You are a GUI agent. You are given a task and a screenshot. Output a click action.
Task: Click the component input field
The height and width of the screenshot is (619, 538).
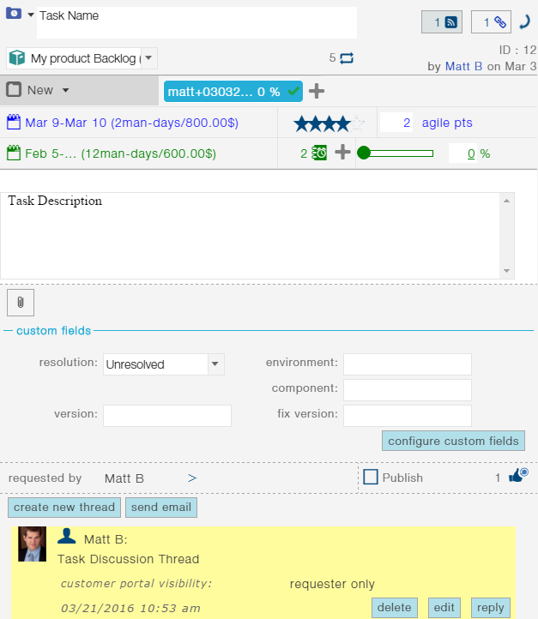(408, 390)
